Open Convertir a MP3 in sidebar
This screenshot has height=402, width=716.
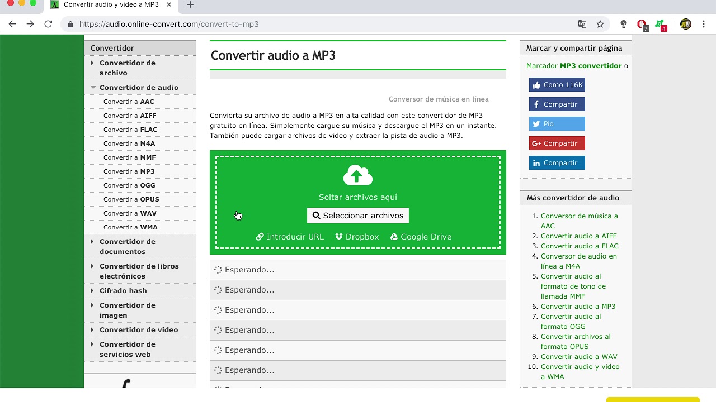pyautogui.click(x=129, y=171)
